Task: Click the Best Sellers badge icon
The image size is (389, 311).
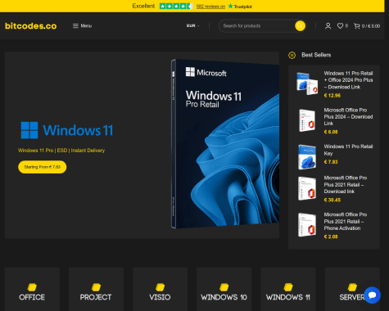Action: tap(292, 55)
